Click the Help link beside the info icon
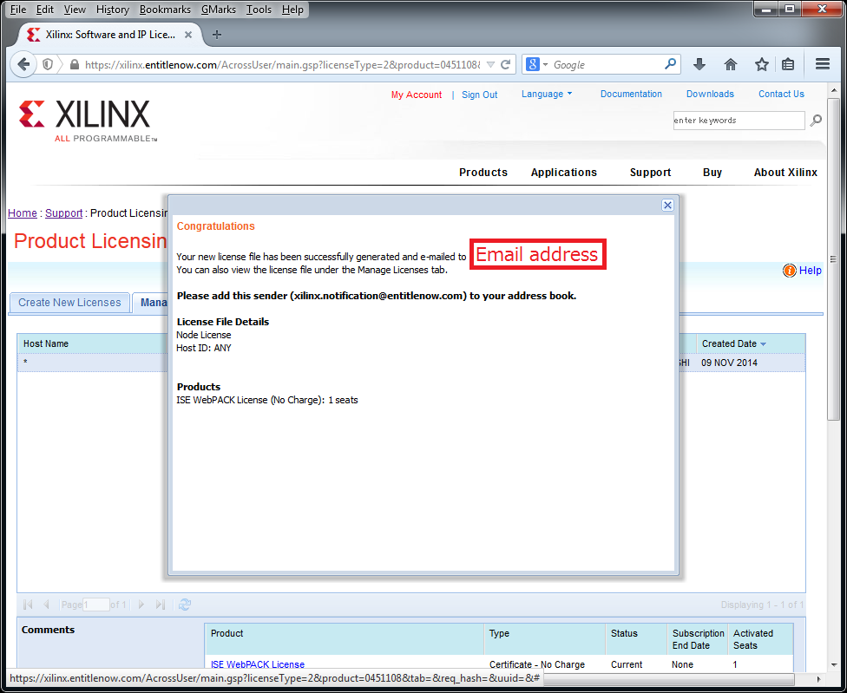This screenshot has width=847, height=693. [811, 271]
